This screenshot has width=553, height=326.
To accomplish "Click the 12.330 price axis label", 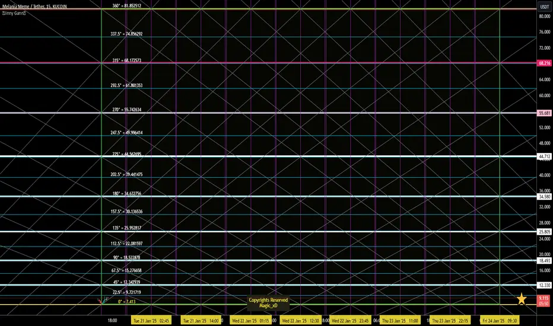I will [x=544, y=285].
